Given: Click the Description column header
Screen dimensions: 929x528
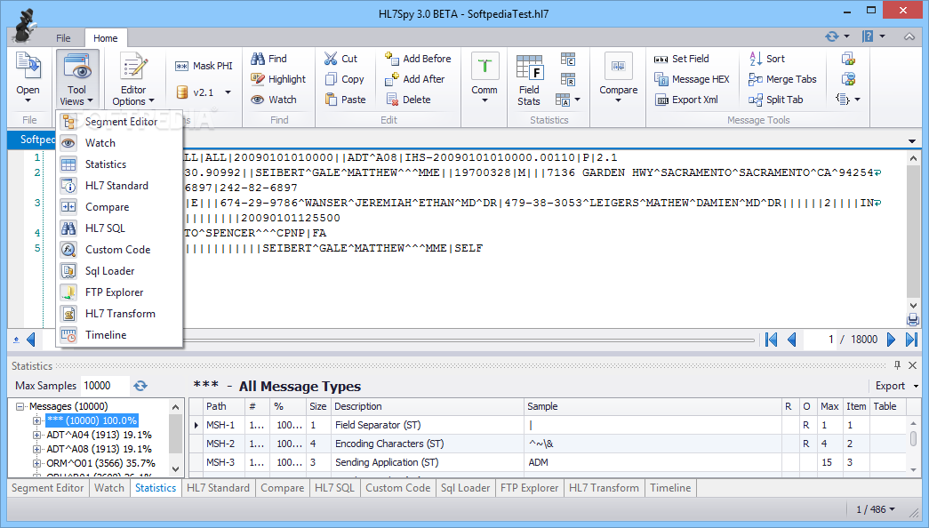Looking at the screenshot, I should tap(428, 406).
